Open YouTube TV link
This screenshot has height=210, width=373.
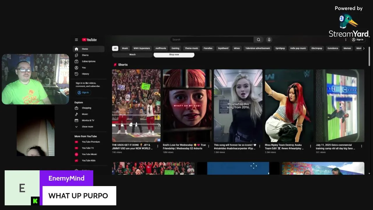pyautogui.click(x=89, y=148)
